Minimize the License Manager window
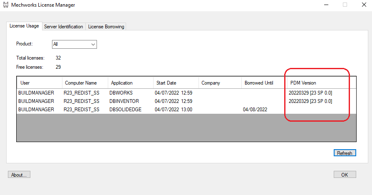The width and height of the screenshot is (372, 195). [327, 5]
